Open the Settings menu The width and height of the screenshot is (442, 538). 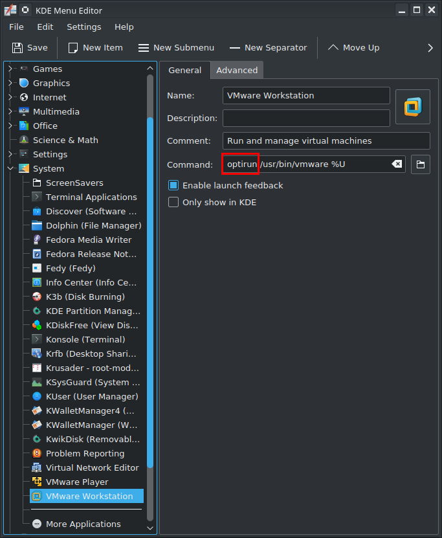pyautogui.click(x=84, y=27)
